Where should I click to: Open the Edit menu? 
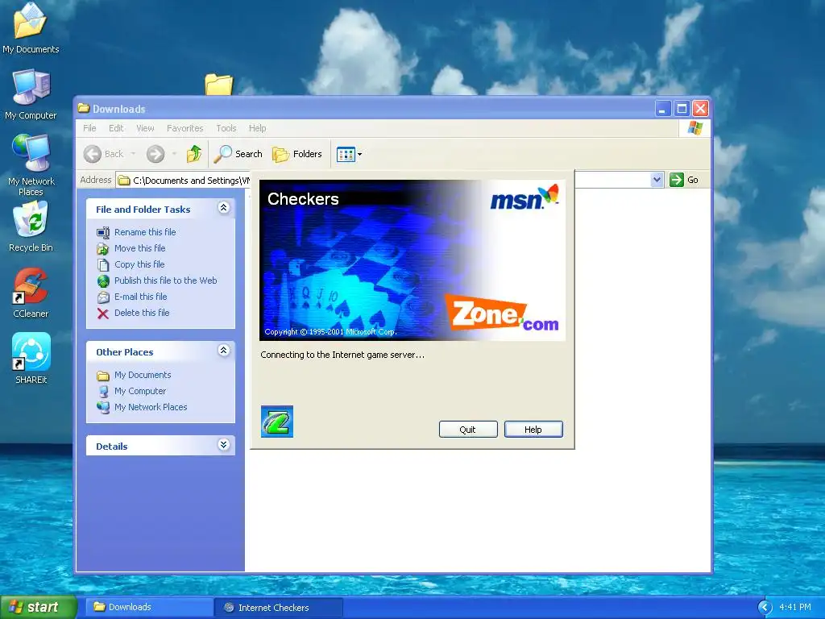point(116,128)
